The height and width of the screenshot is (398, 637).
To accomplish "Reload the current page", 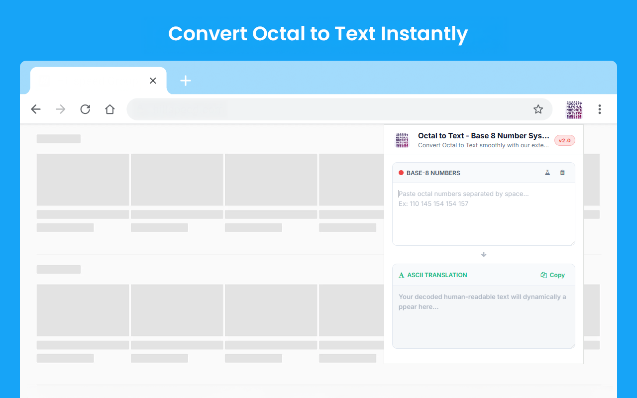I will click(x=85, y=109).
